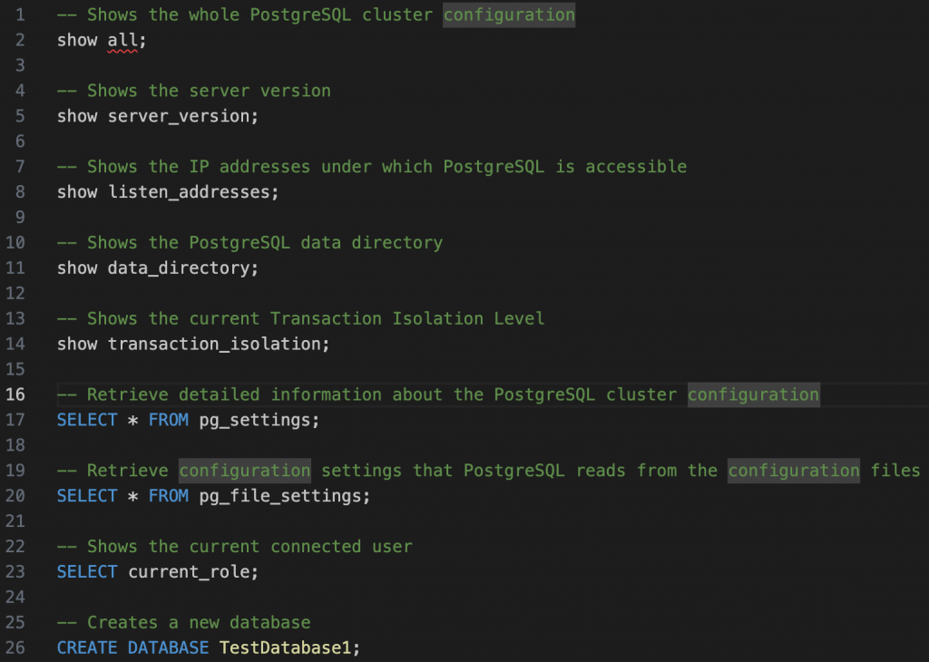Click line number 26 in gutter
This screenshot has width=929, height=662.
15,647
